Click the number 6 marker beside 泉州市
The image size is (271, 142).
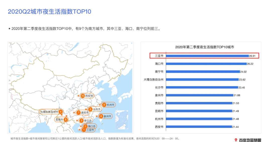pos(101,116)
